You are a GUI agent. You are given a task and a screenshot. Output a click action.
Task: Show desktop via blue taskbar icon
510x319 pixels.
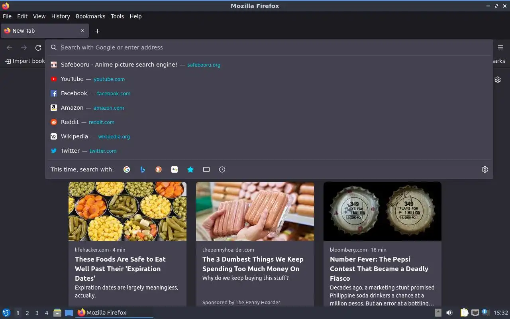pyautogui.click(x=69, y=313)
